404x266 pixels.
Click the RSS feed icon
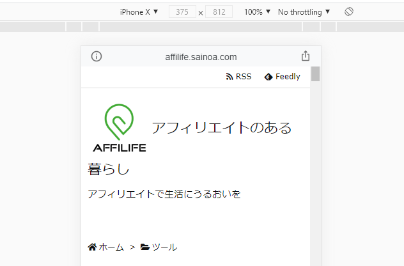[229, 77]
